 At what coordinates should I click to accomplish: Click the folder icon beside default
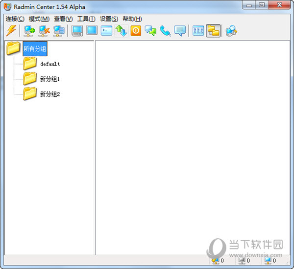pos(30,63)
